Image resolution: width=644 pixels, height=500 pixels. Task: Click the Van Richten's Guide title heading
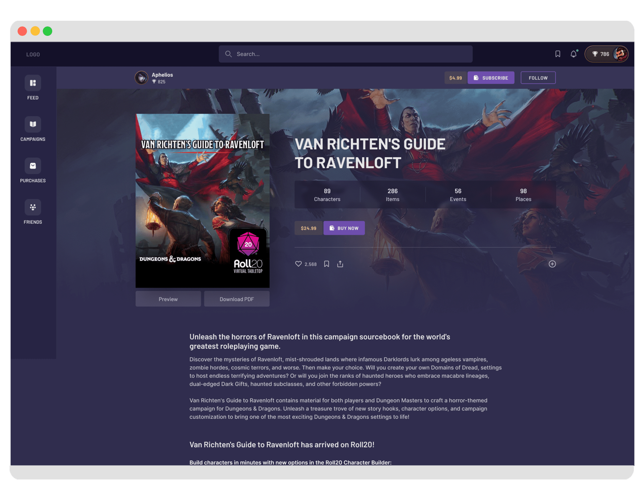370,153
